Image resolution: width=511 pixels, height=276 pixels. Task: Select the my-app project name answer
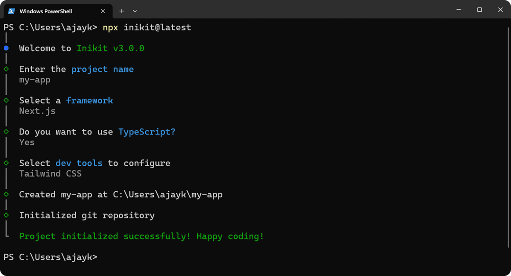(35, 80)
